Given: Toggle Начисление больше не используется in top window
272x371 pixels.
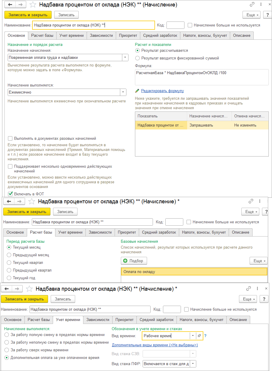Looking at the screenshot, I should (190, 25).
